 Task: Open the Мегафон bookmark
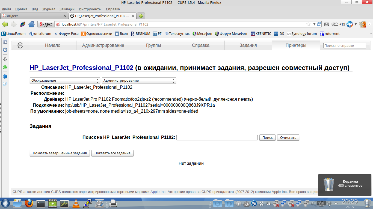point(202,34)
